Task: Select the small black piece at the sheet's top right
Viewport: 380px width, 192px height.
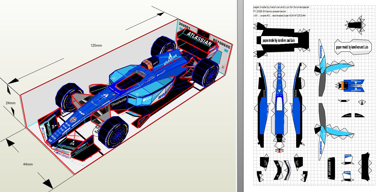Action: pyautogui.click(x=356, y=26)
